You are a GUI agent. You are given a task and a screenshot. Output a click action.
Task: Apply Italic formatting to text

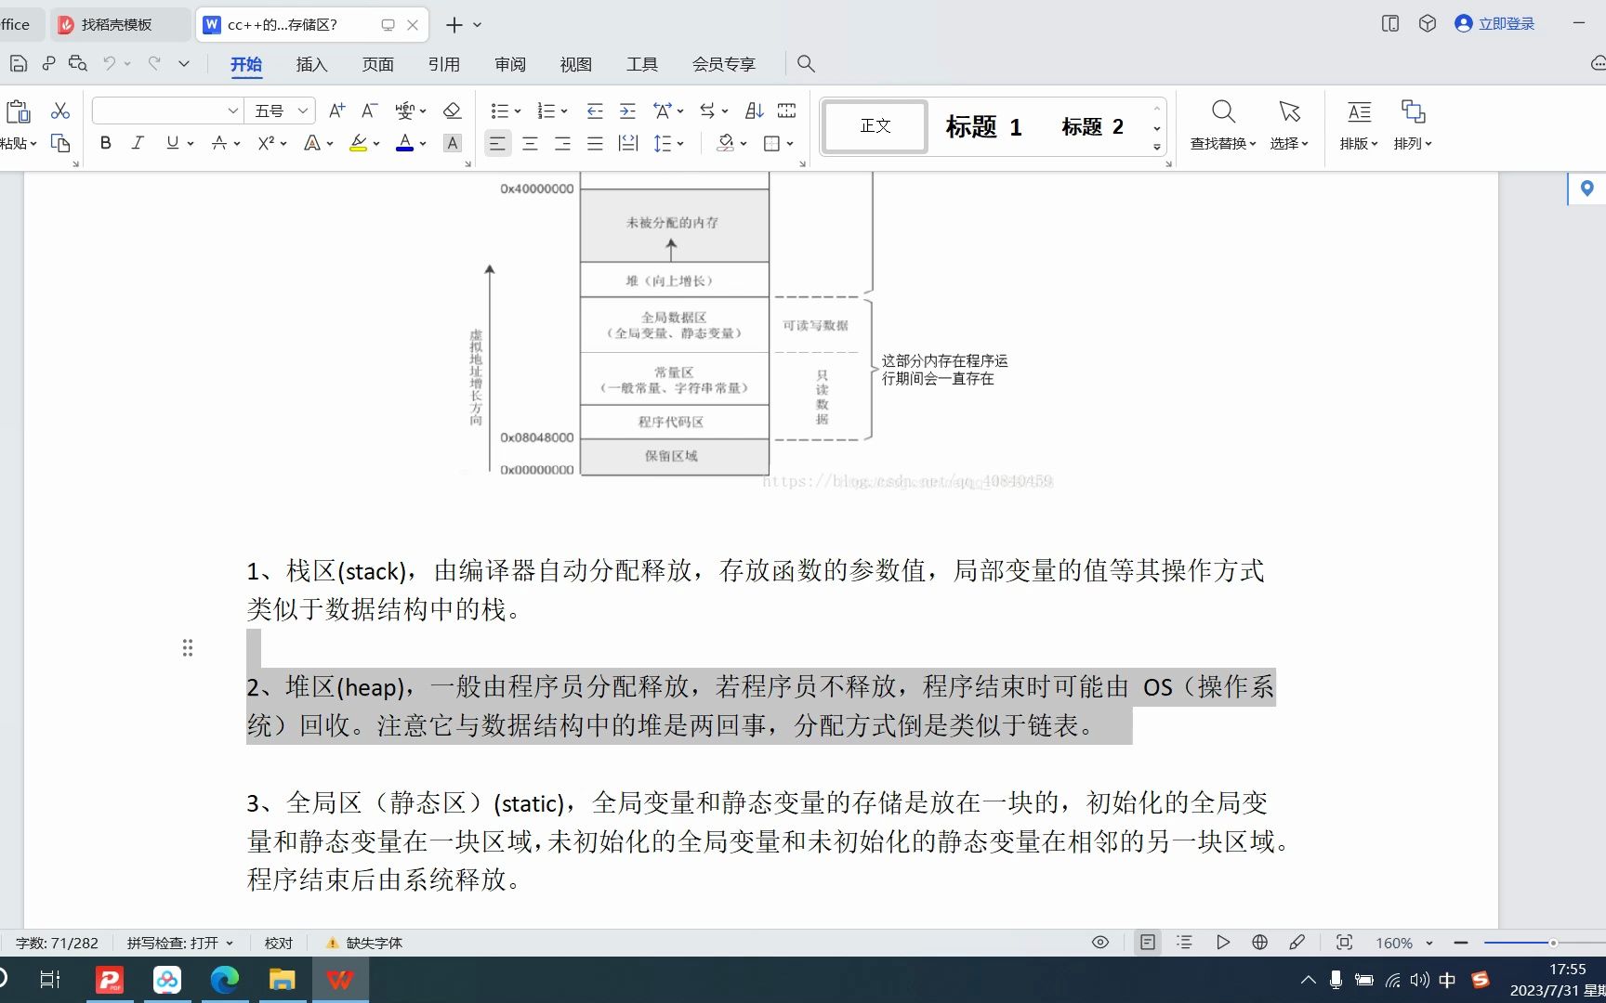(138, 143)
